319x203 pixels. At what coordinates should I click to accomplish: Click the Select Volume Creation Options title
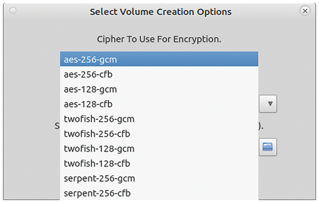161,12
